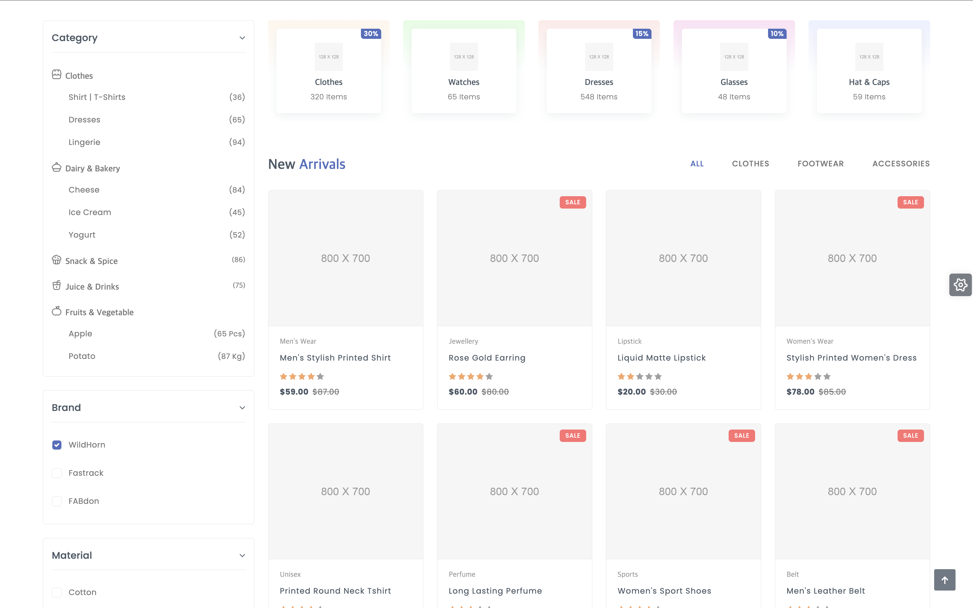Image resolution: width=973 pixels, height=608 pixels.
Task: Collapse the Material filter panel
Action: [x=242, y=556]
